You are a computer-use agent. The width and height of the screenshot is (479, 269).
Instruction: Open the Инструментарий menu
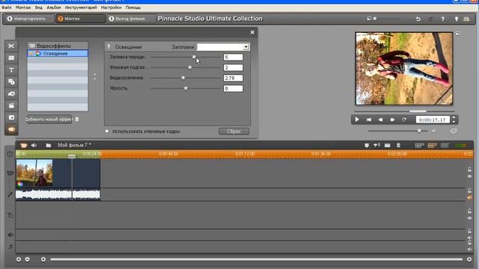[81, 7]
